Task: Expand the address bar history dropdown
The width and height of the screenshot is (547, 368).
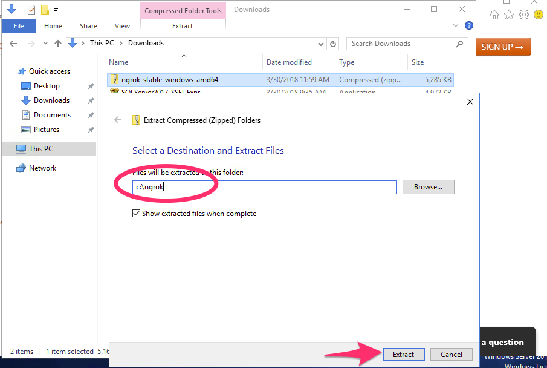Action: (x=321, y=44)
